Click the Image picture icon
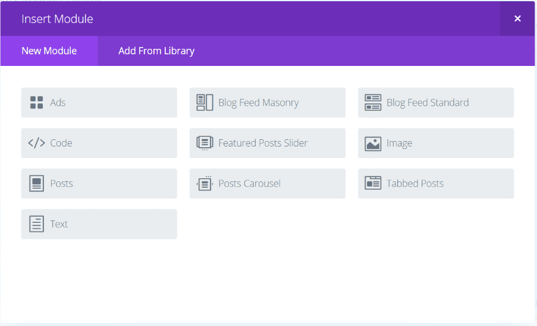 373,143
